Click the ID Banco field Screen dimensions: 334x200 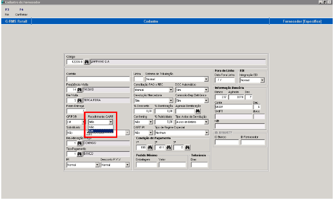[x=226, y=142]
